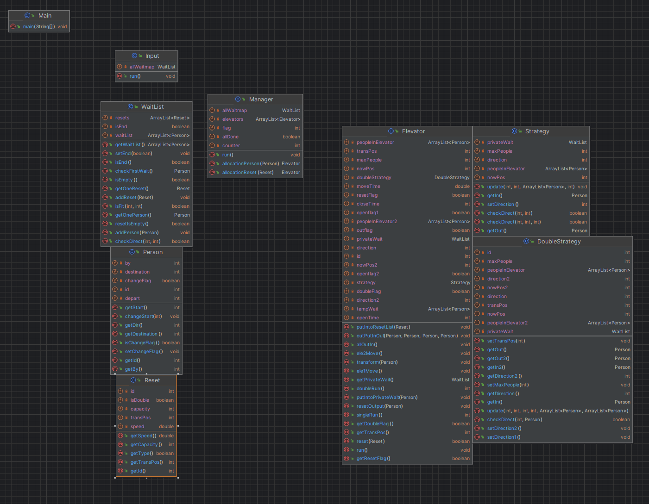
Task: Click the class icon on the Elevator header
Action: click(391, 131)
